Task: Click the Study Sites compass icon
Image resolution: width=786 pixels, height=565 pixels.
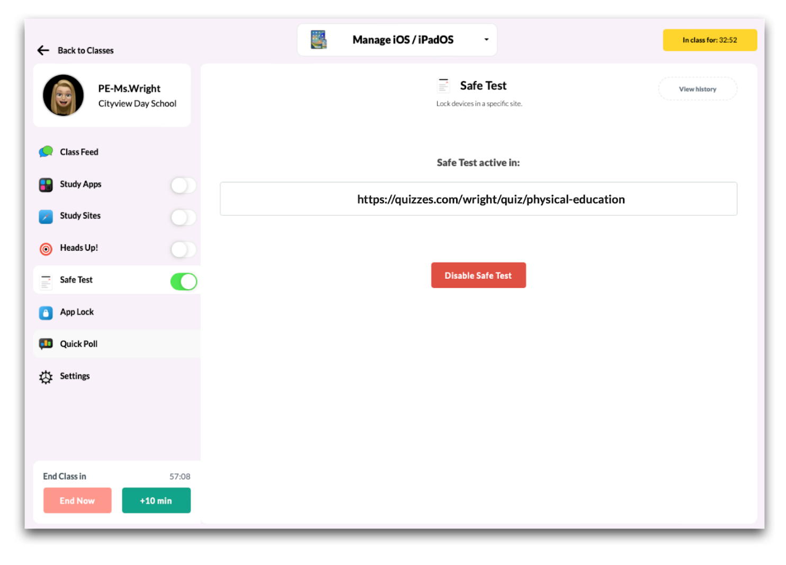Action: pyautogui.click(x=46, y=216)
